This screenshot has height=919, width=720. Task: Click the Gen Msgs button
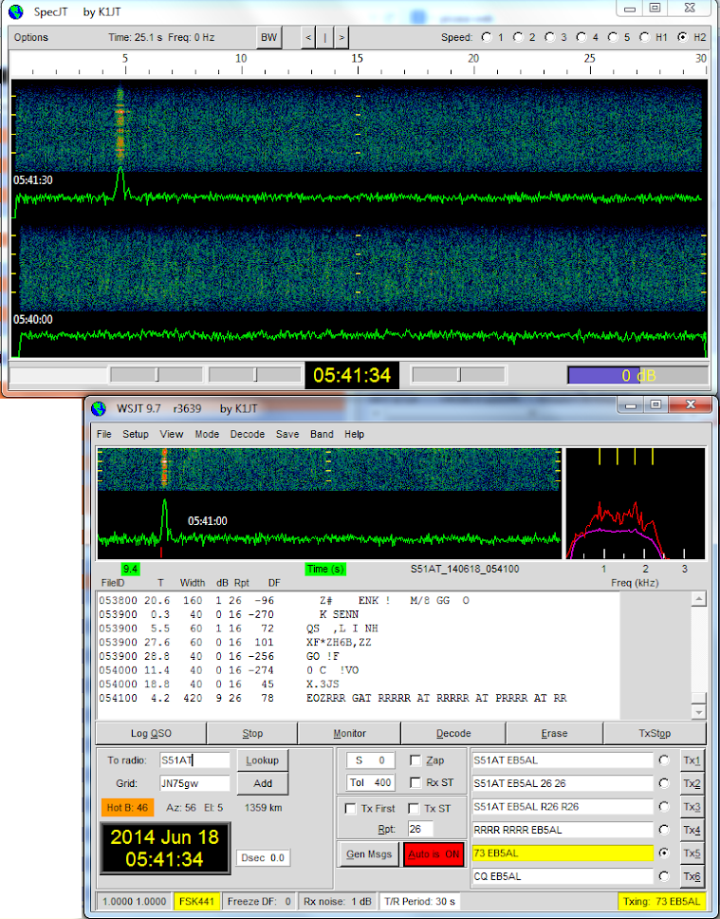click(369, 853)
